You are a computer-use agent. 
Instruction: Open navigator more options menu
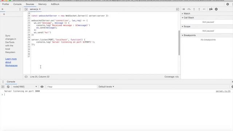coord(20,9)
